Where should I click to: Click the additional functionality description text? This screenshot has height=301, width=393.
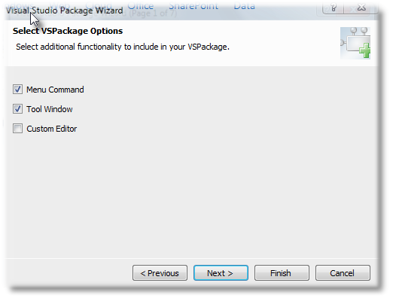(123, 47)
